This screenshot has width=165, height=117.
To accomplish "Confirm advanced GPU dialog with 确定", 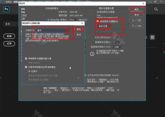I will pyautogui.click(x=79, y=29).
